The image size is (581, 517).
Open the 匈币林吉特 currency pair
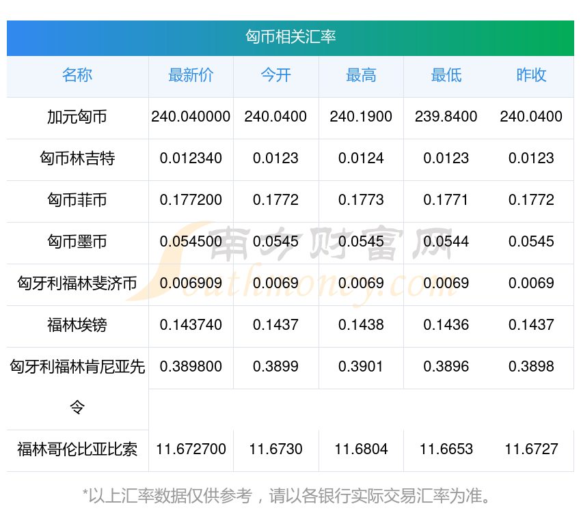pyautogui.click(x=77, y=159)
